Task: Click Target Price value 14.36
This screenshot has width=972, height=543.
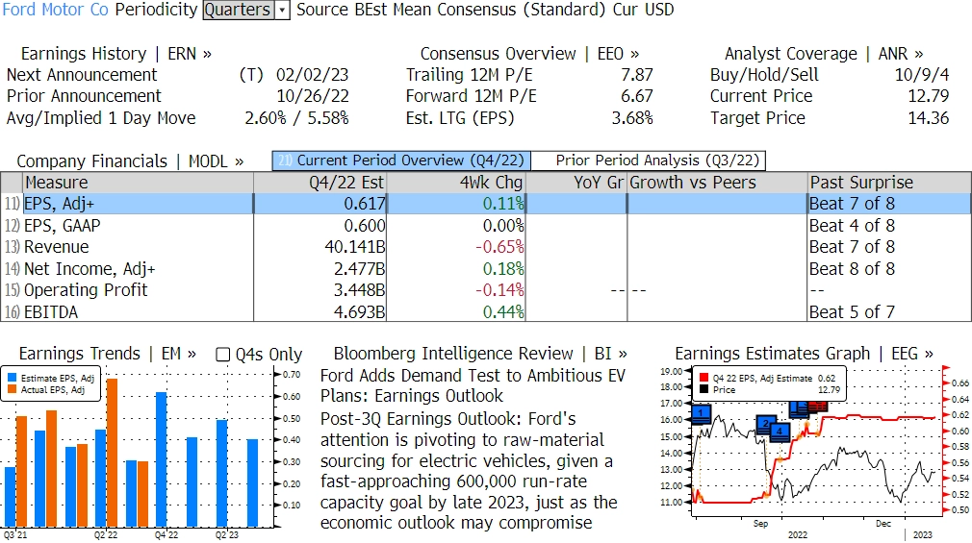Action: (x=928, y=118)
